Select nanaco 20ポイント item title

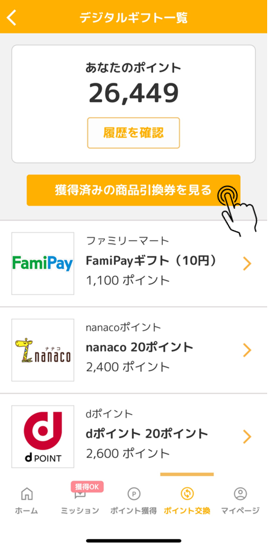(139, 348)
